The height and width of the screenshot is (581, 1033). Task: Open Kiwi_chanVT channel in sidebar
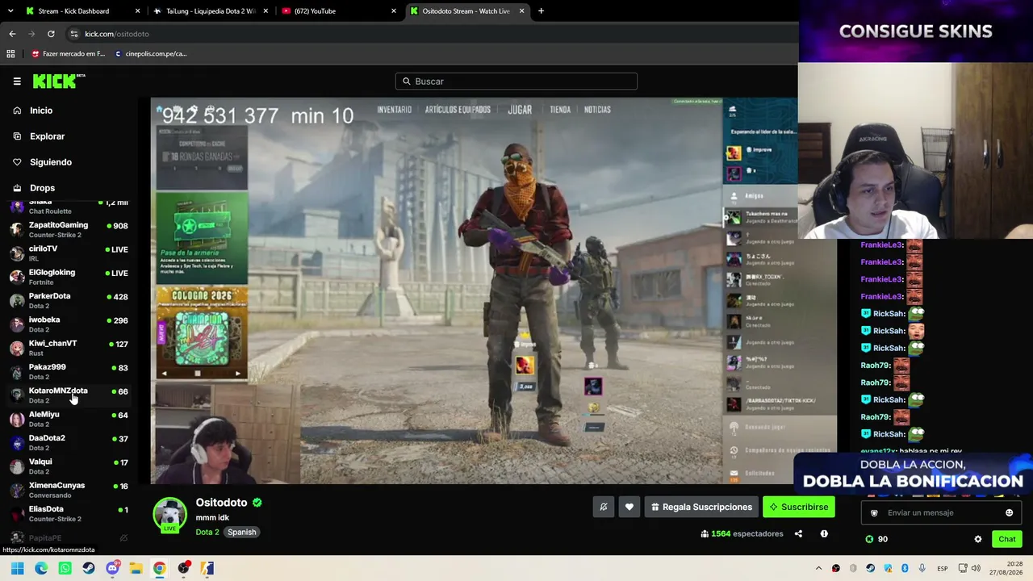(x=69, y=347)
